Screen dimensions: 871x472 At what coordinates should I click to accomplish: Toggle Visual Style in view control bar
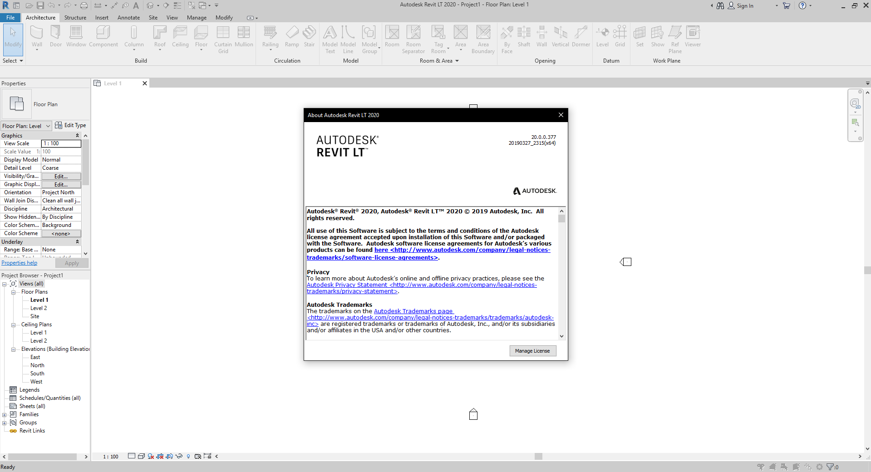click(141, 456)
